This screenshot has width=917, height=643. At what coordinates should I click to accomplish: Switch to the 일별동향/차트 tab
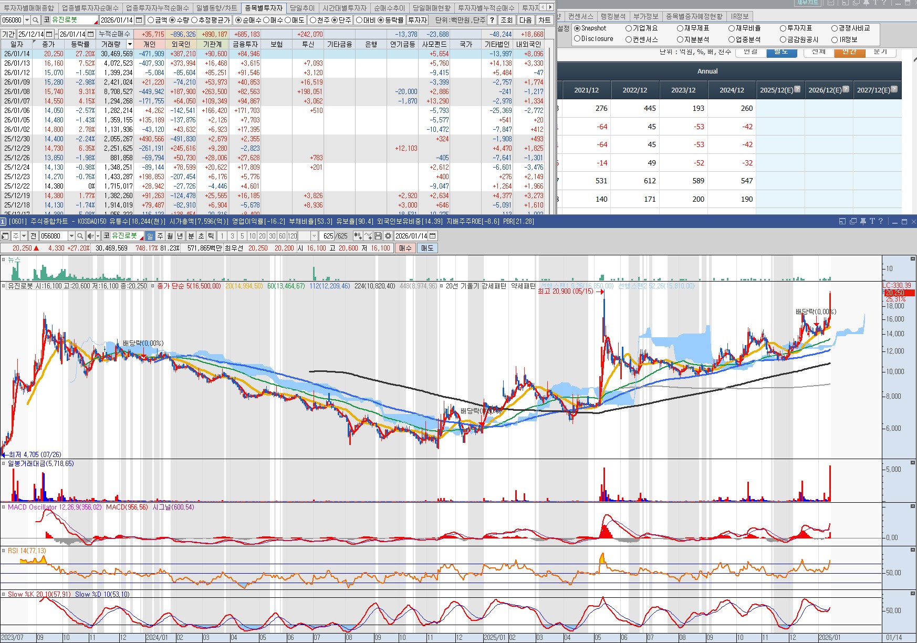tap(216, 8)
